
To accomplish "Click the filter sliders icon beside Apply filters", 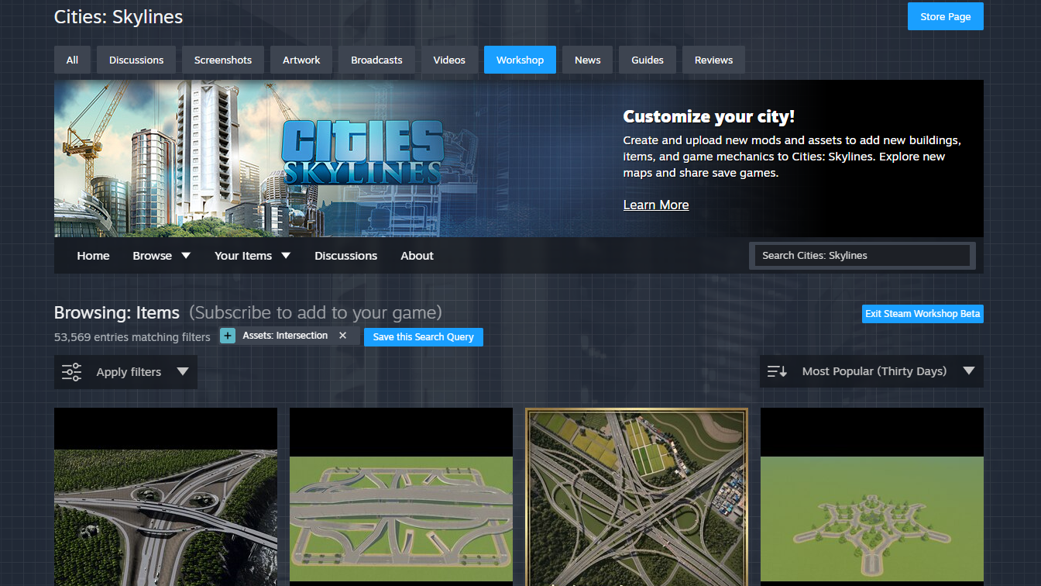I will coord(71,371).
